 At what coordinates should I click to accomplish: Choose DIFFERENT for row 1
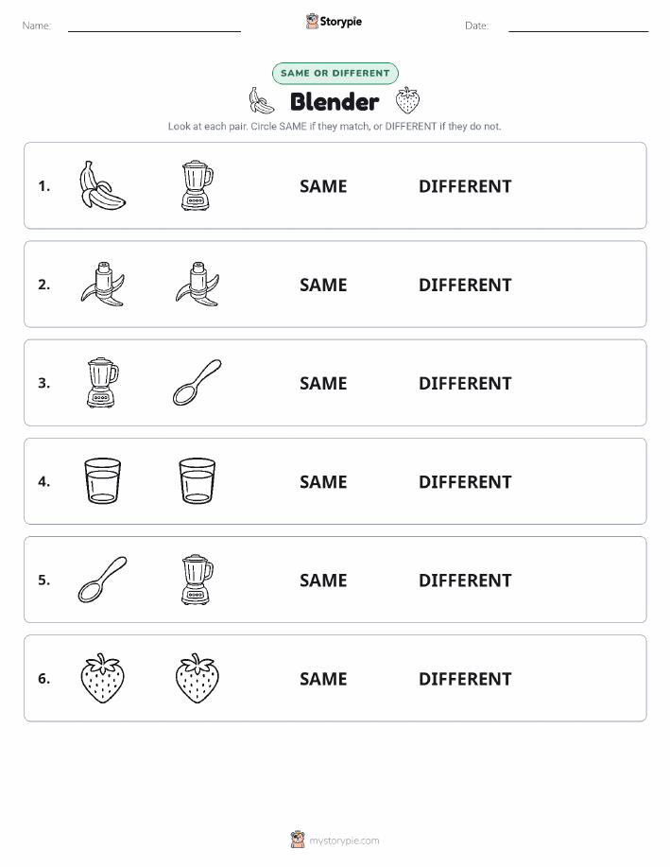(465, 186)
